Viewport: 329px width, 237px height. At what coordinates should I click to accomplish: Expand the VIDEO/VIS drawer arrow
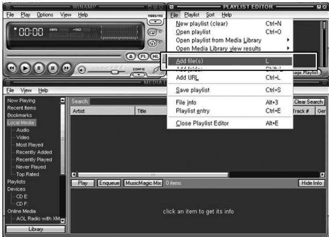155,22
